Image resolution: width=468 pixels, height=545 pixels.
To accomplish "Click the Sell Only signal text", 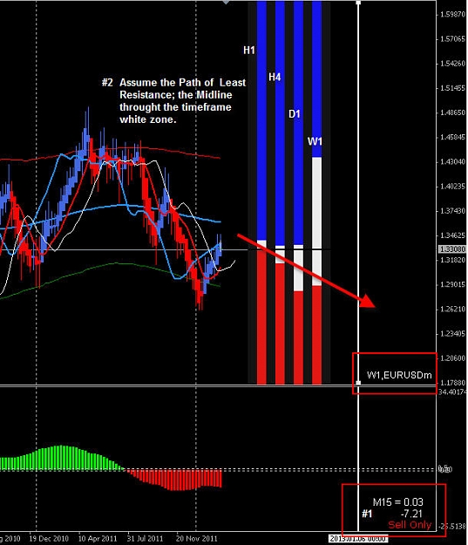I will (410, 524).
